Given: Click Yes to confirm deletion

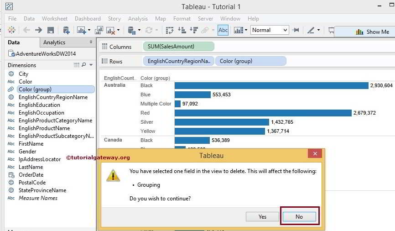Looking at the screenshot, I should pyautogui.click(x=262, y=217).
